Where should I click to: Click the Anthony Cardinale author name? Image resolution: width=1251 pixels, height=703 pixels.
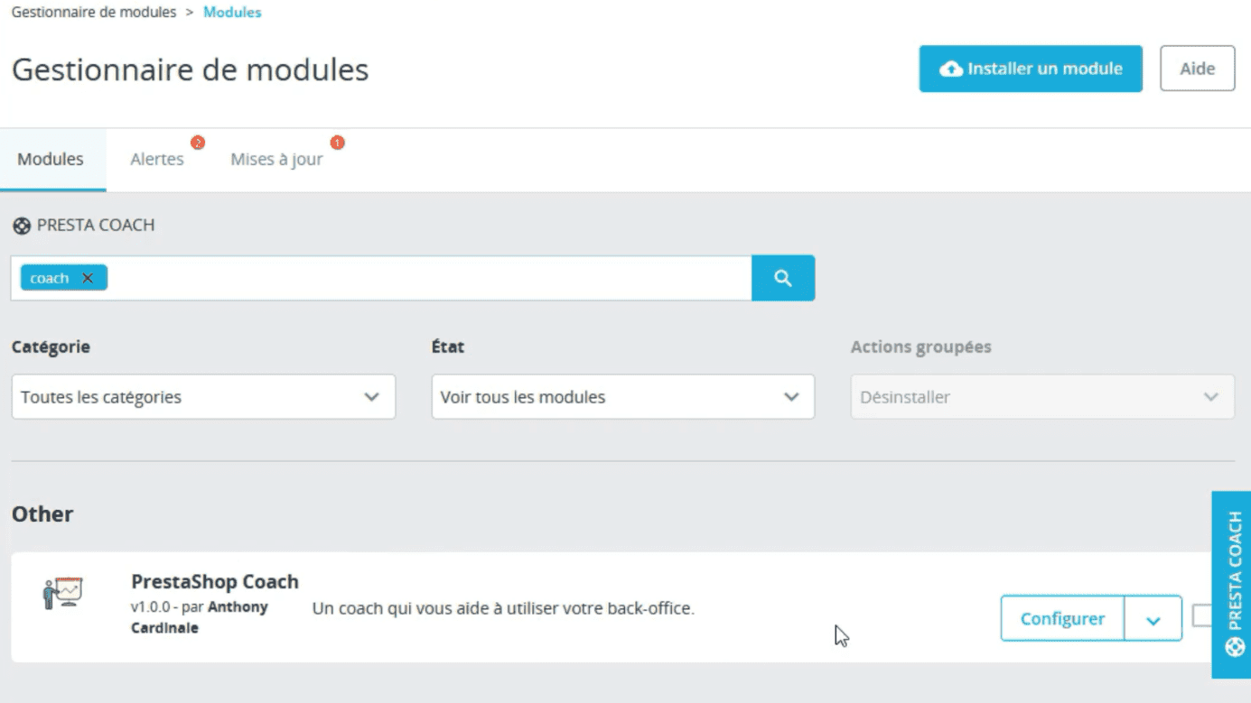(200, 617)
